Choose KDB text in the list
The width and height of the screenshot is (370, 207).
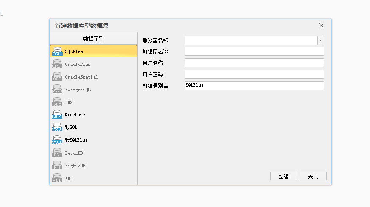point(69,179)
